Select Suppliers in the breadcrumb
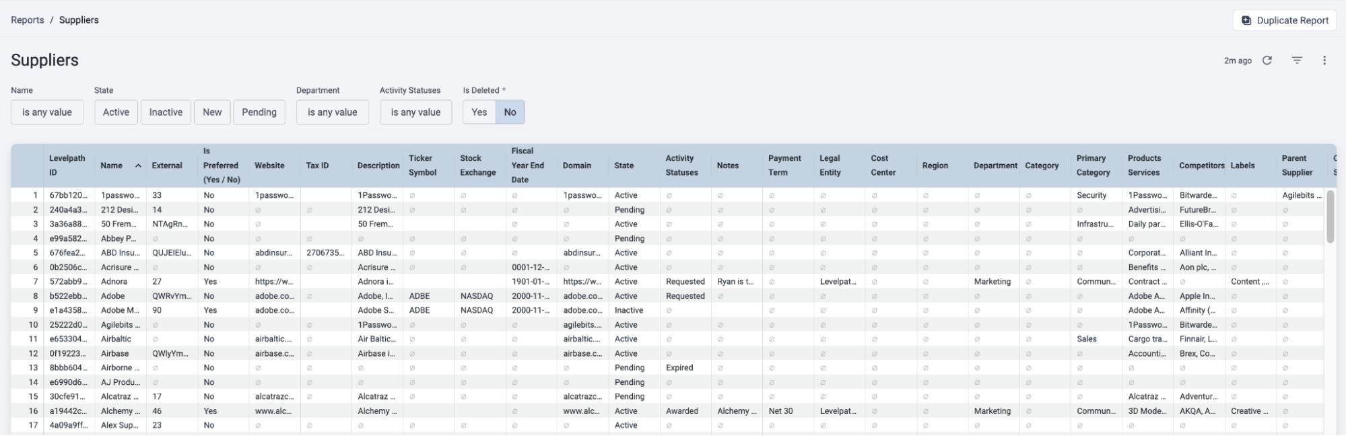 [79, 20]
